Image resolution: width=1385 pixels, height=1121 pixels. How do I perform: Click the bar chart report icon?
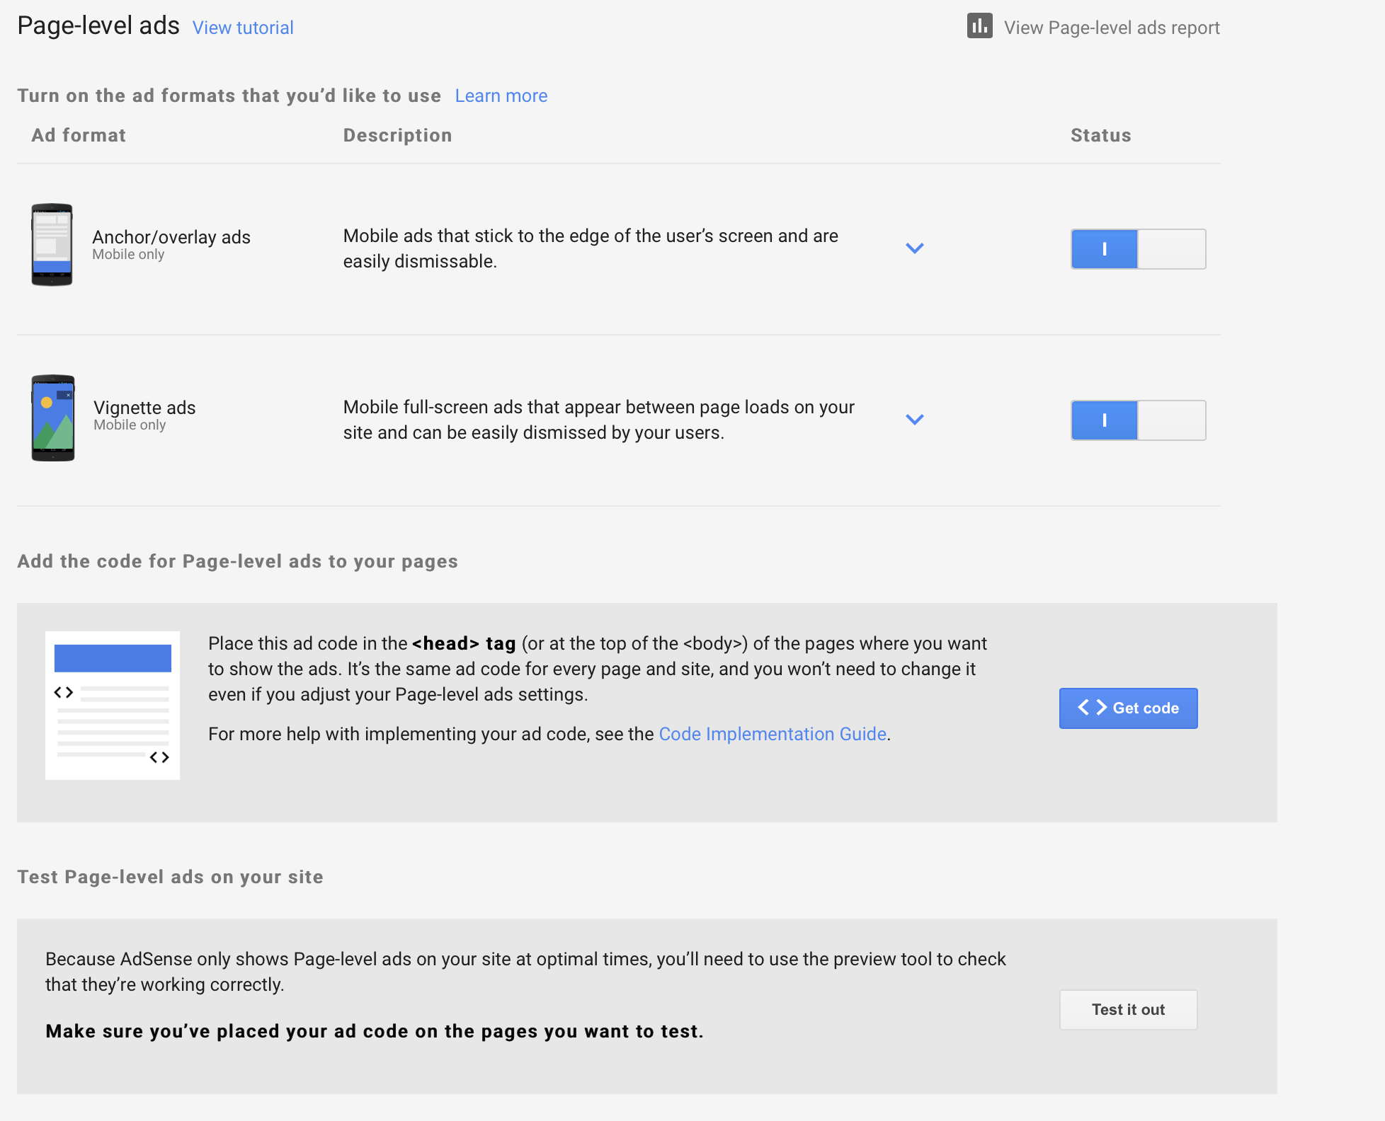click(979, 26)
